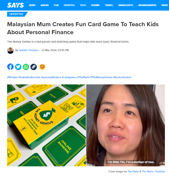Share the article through WhatsApp

[26, 67]
